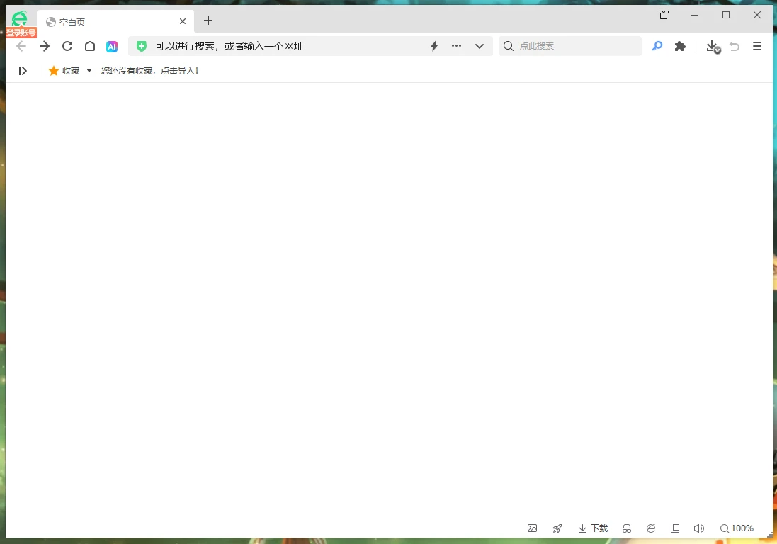This screenshot has width=777, height=544.
Task: Click the home page icon
Action: [90, 46]
